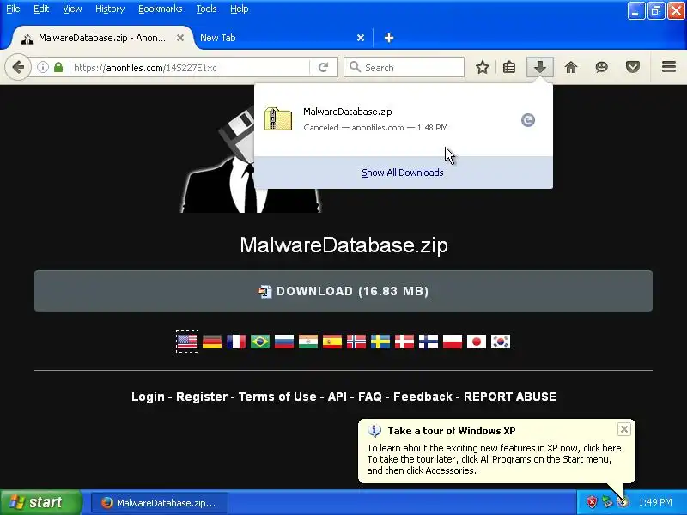Open the View menu

click(x=72, y=9)
